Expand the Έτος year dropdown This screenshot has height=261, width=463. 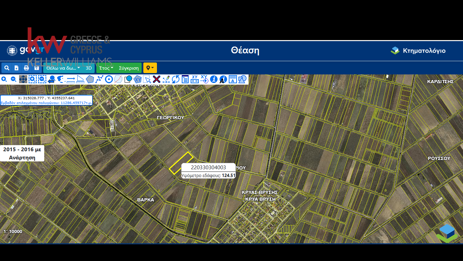(106, 68)
